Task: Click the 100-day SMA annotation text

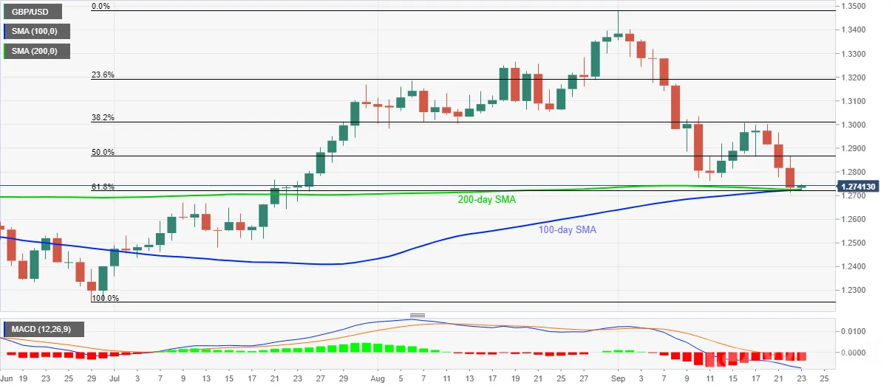Action: [567, 230]
